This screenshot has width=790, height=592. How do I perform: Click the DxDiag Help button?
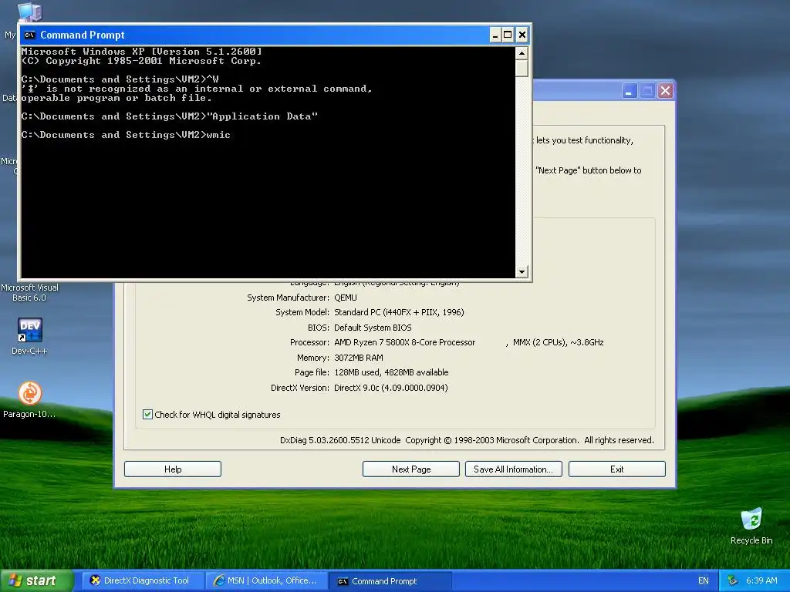pos(173,469)
